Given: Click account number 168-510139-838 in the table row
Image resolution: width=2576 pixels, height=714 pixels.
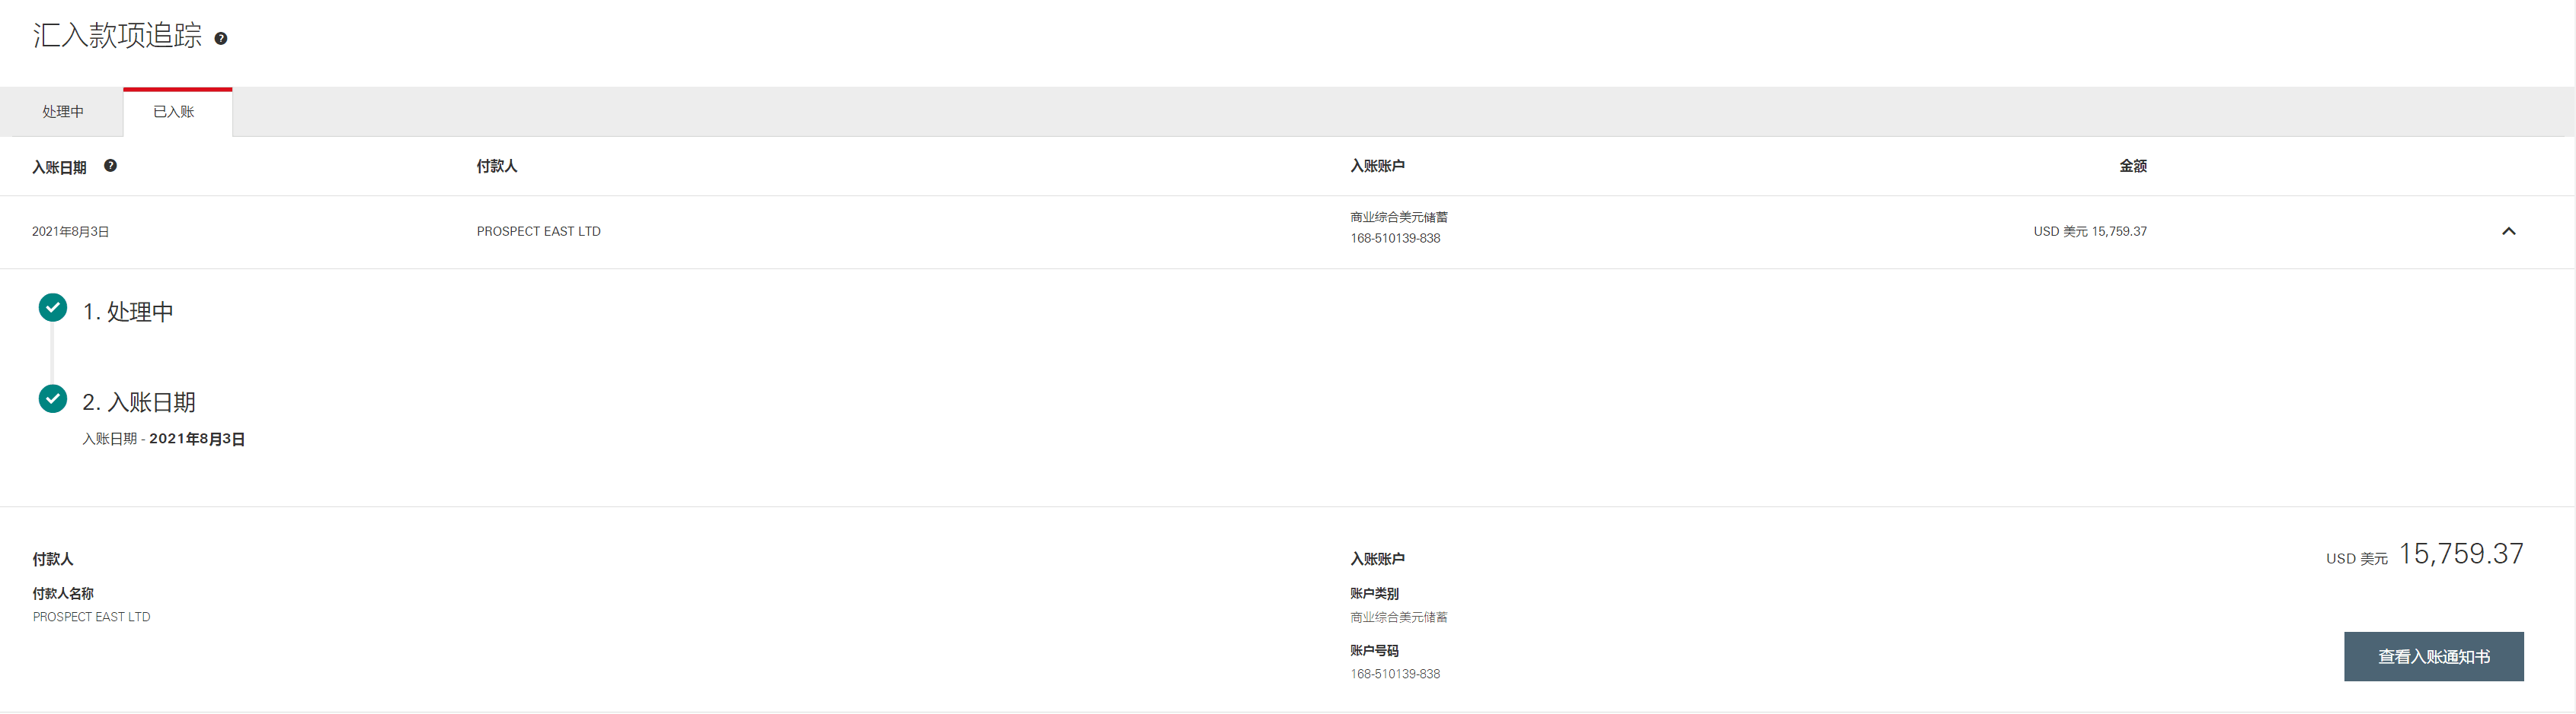Looking at the screenshot, I should (1395, 239).
